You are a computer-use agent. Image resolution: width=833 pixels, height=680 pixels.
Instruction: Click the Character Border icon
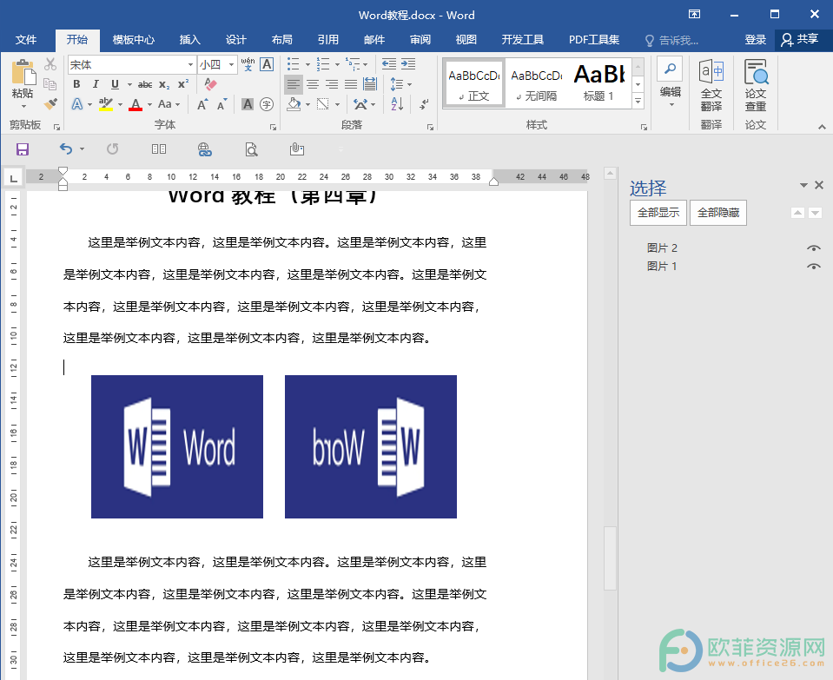[267, 64]
